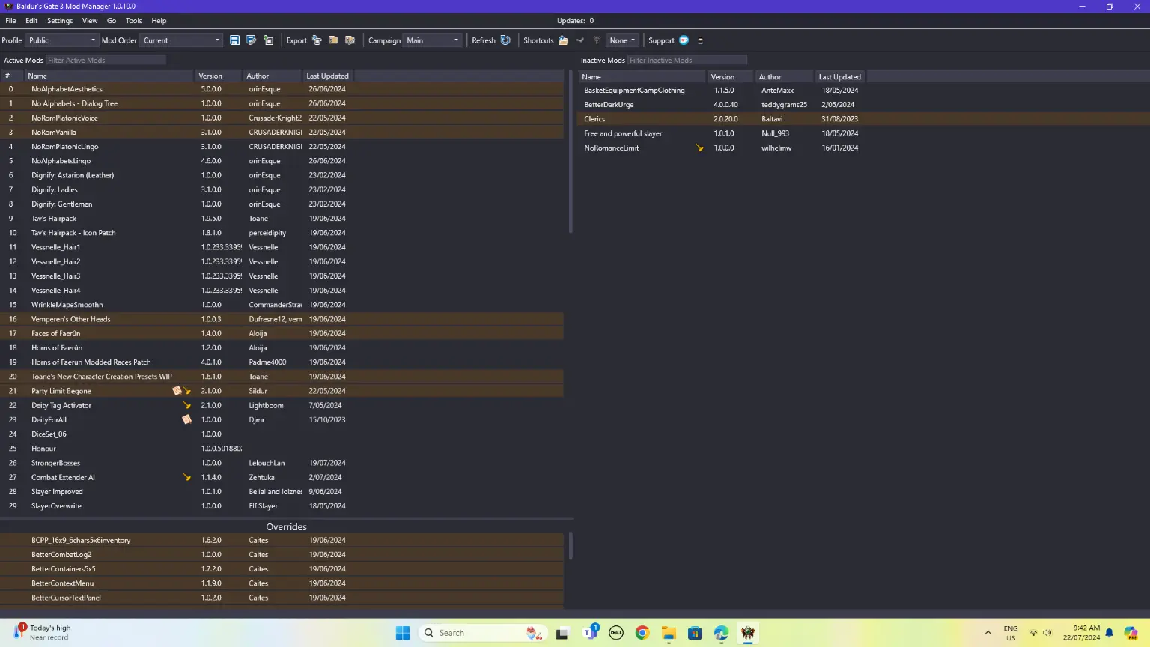Open Google Chrome from taskbar

642,633
